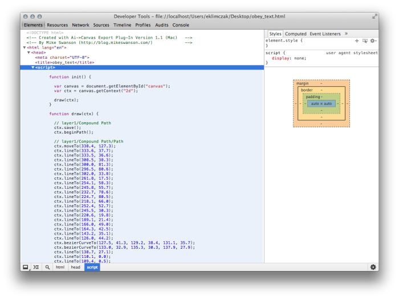Image resolution: width=399 pixels, height=299 pixels.
Task: Select html in the breadcrumb bar
Action: [60, 267]
